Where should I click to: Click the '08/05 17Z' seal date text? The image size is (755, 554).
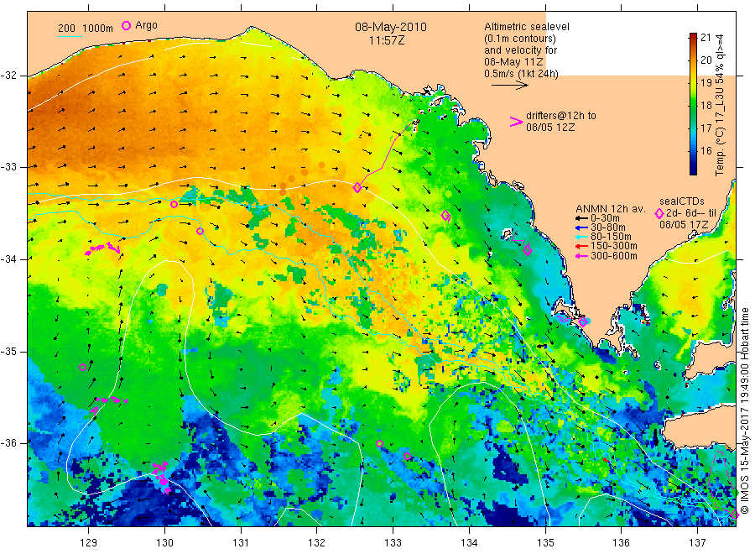pos(684,224)
